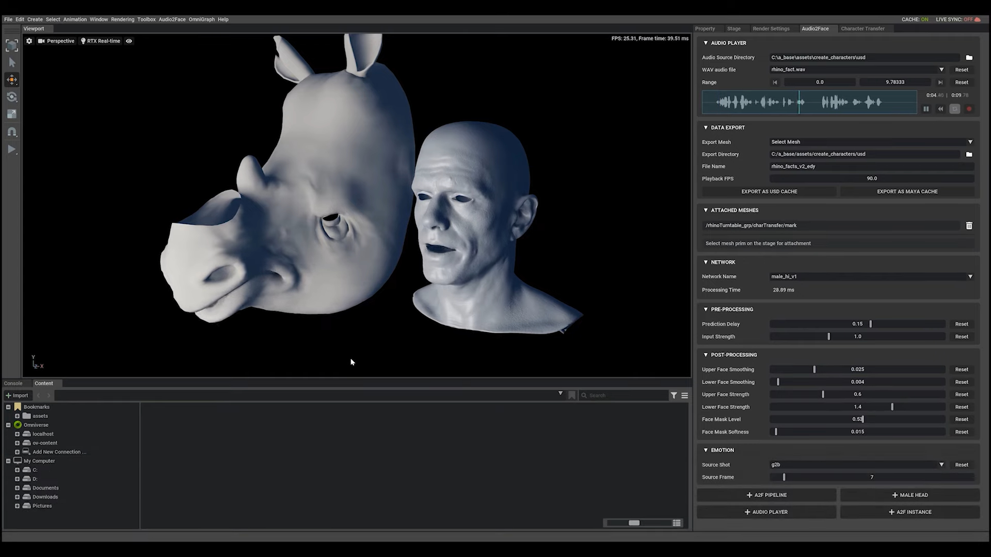Screen dimensions: 991x557
Task: Add a Male Head
Action: 909,495
